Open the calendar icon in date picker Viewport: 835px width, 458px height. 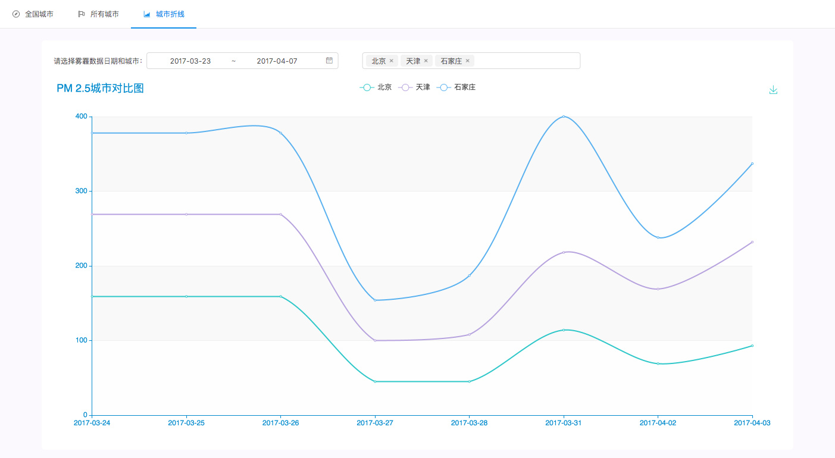tap(329, 61)
